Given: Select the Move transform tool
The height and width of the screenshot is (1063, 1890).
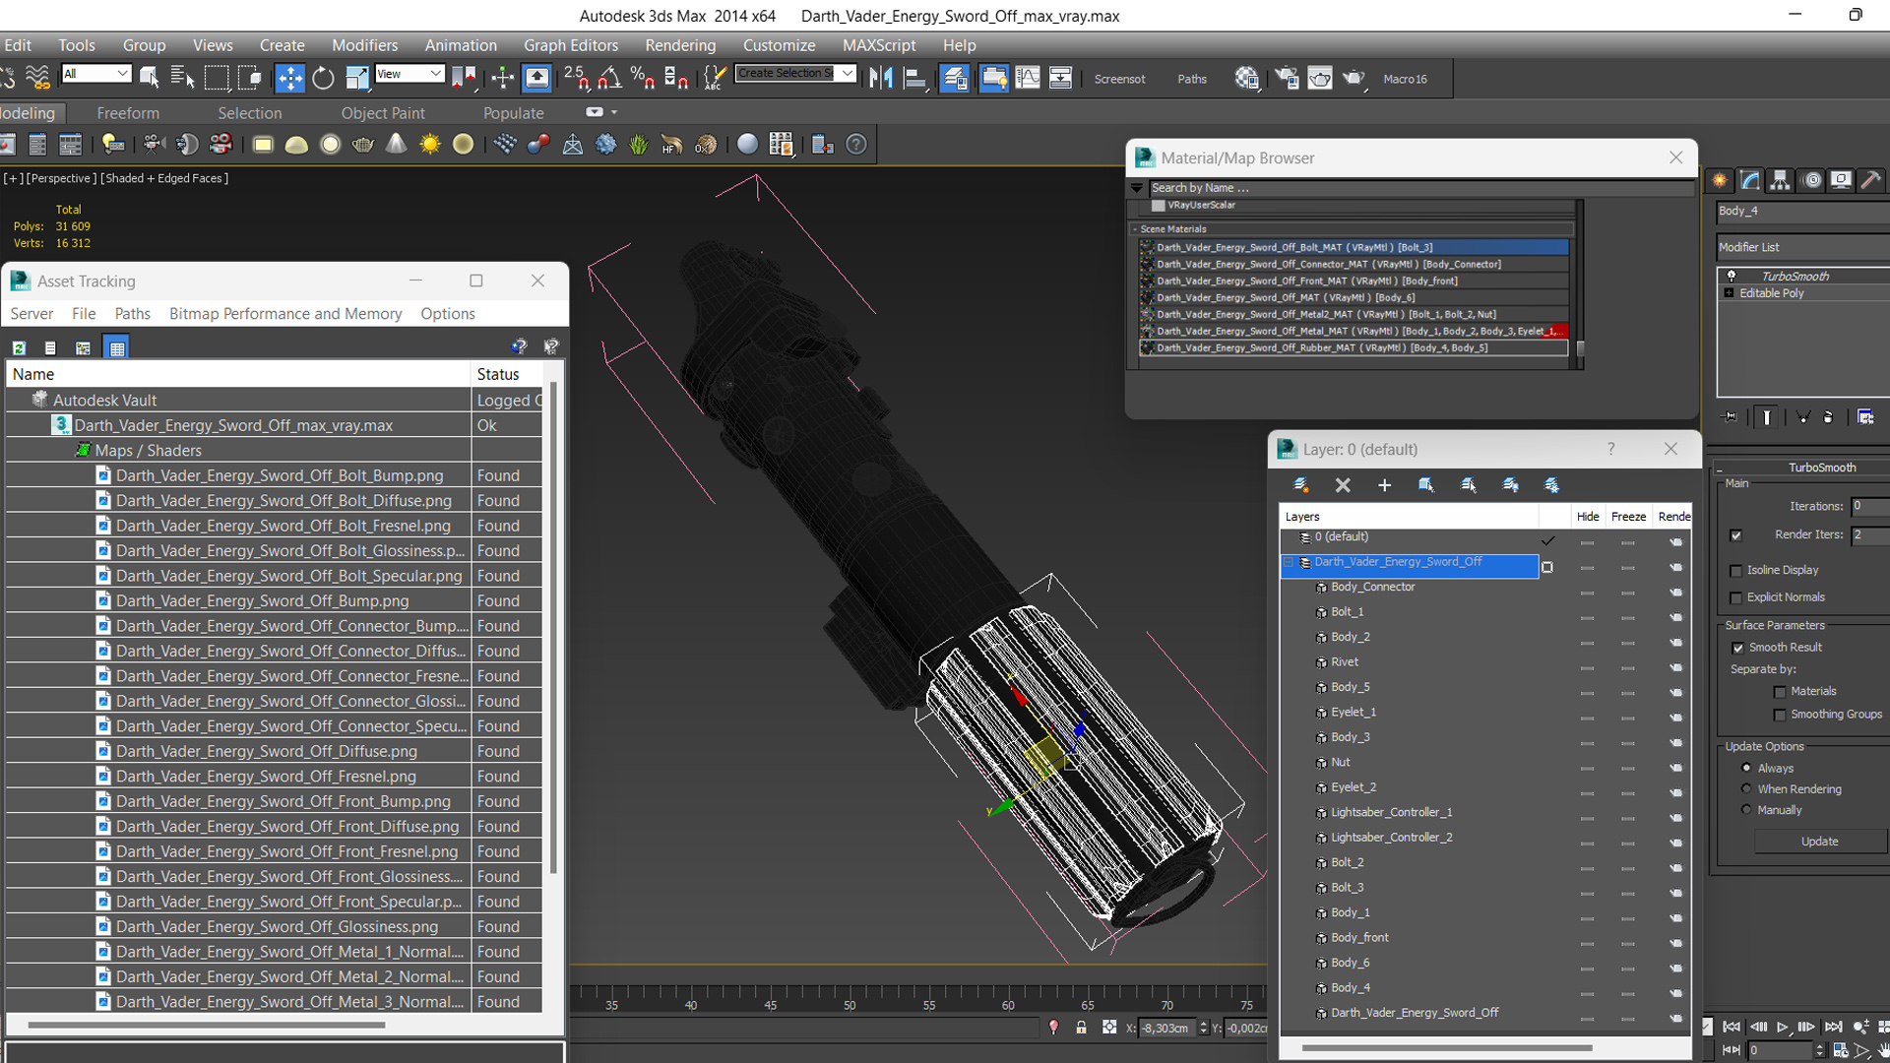Looking at the screenshot, I should (289, 78).
